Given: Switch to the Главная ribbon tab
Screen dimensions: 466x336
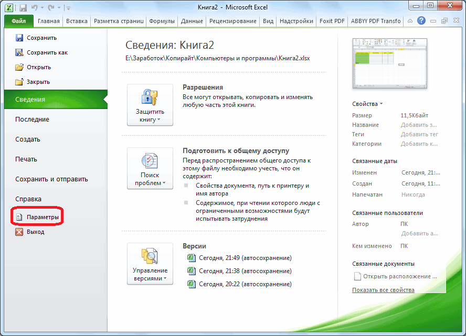Looking at the screenshot, I should point(49,21).
